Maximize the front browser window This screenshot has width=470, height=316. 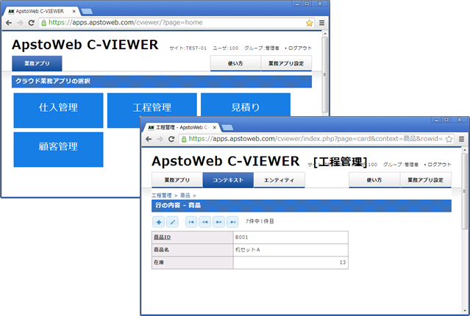tap(446, 120)
